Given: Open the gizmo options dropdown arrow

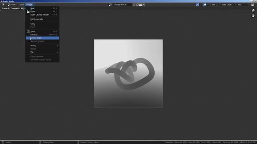Looking at the screenshot, I should [x=201, y=5].
